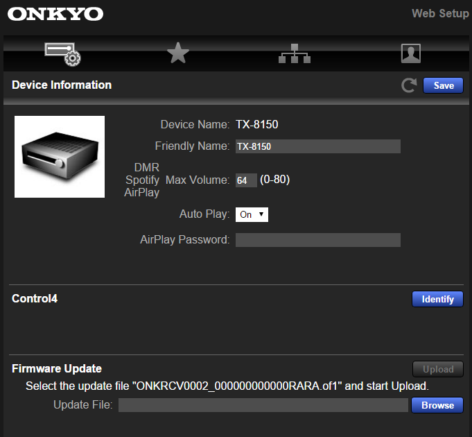
Task: Click the AirPlay Password field
Action: click(x=318, y=240)
